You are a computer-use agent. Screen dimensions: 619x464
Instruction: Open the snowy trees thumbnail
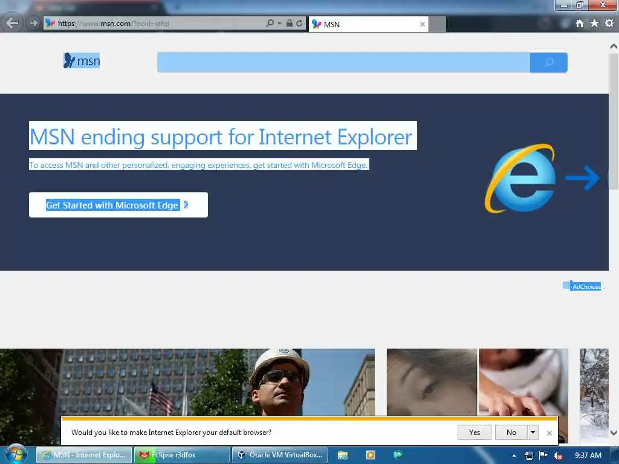[x=594, y=395]
